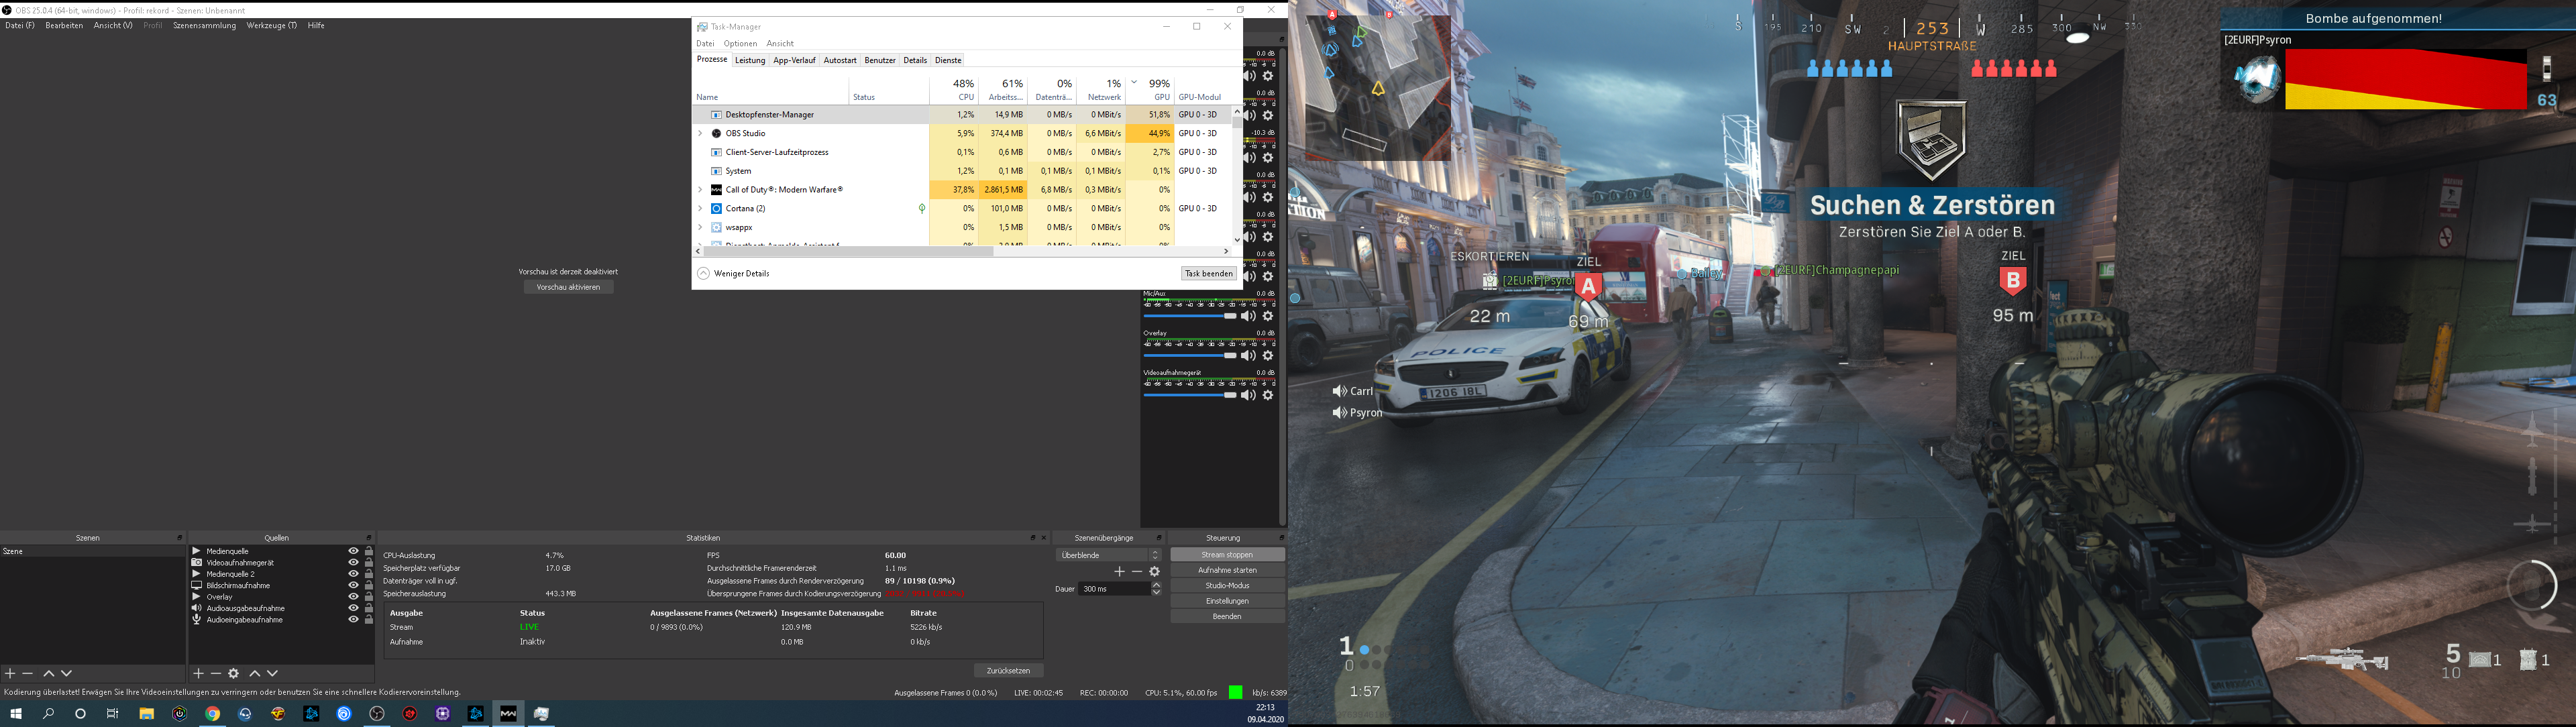Add a new source in Quellen panel
2576x727 pixels.
pos(198,674)
